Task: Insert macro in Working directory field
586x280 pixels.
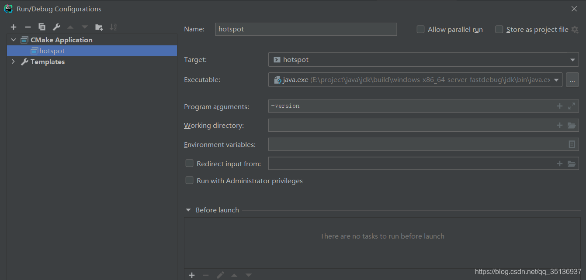Action: point(560,125)
